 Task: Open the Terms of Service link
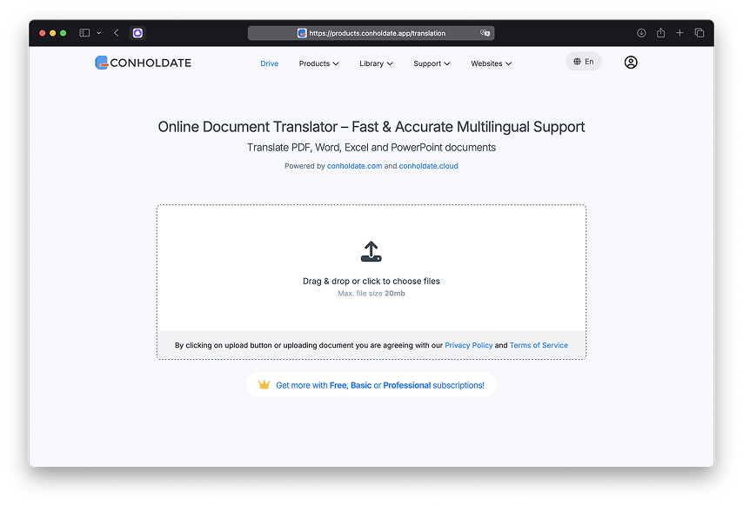point(539,345)
